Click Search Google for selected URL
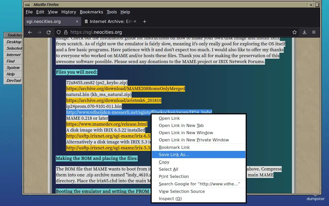The image size is (329, 206). 198,184
